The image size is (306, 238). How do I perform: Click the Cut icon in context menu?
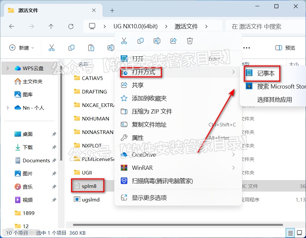pos(124,41)
